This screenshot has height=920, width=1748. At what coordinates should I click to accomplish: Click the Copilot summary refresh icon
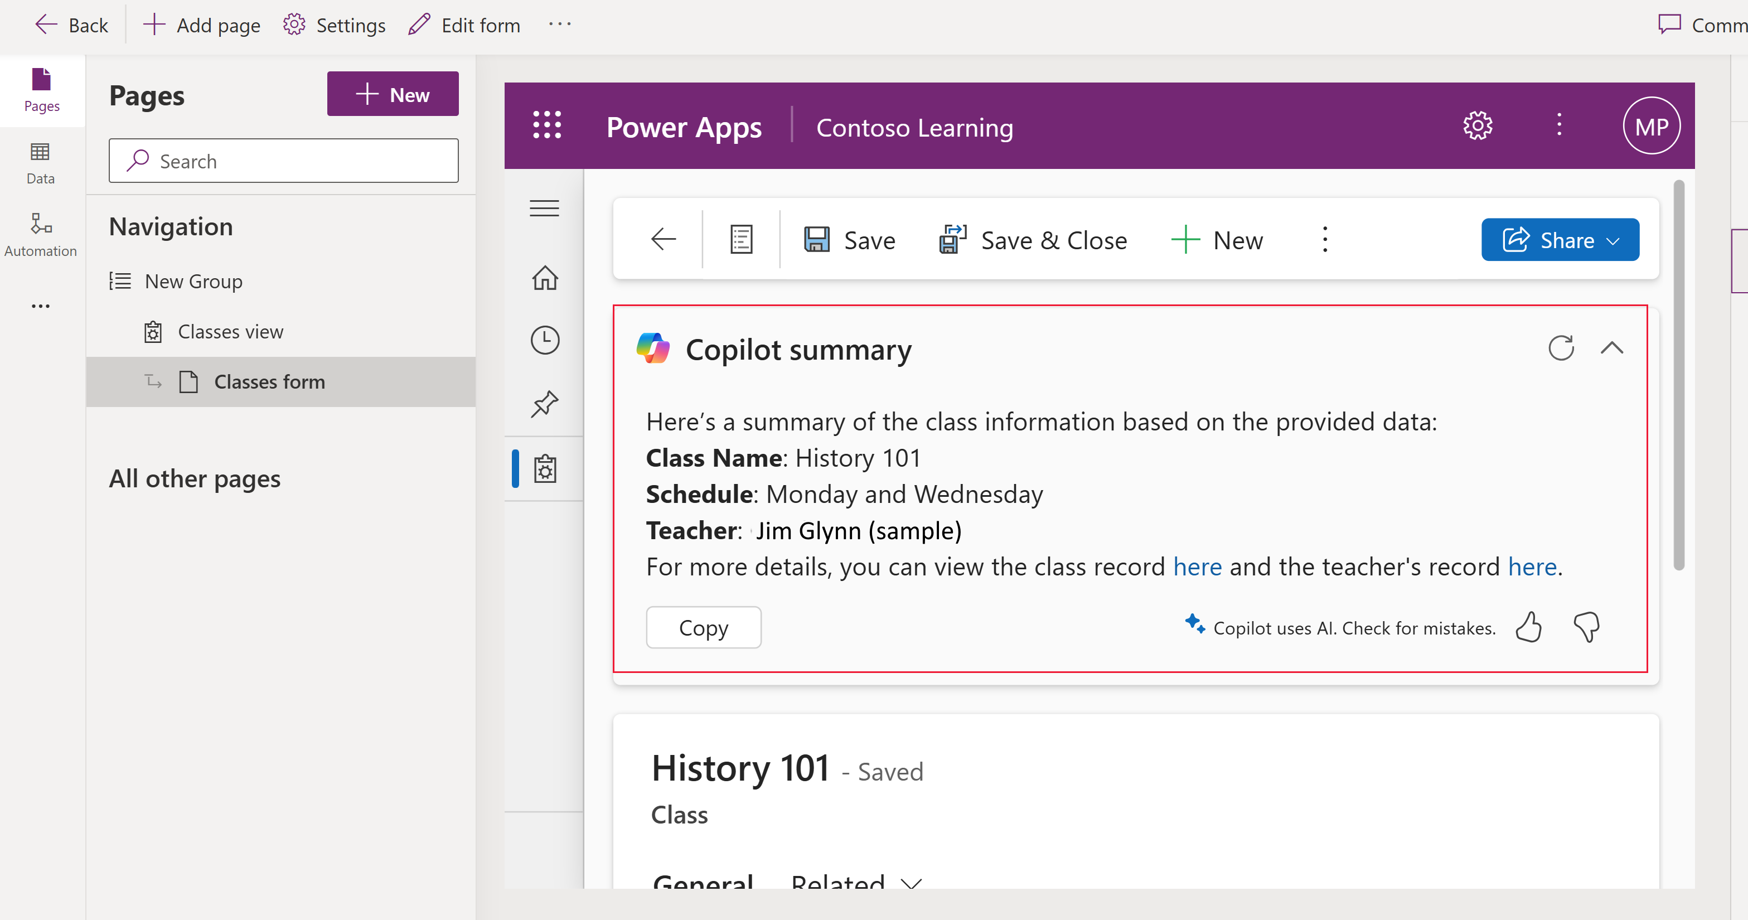click(x=1561, y=348)
